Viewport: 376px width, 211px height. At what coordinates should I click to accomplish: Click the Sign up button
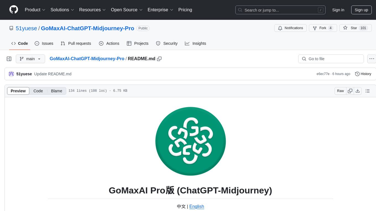tap(361, 10)
